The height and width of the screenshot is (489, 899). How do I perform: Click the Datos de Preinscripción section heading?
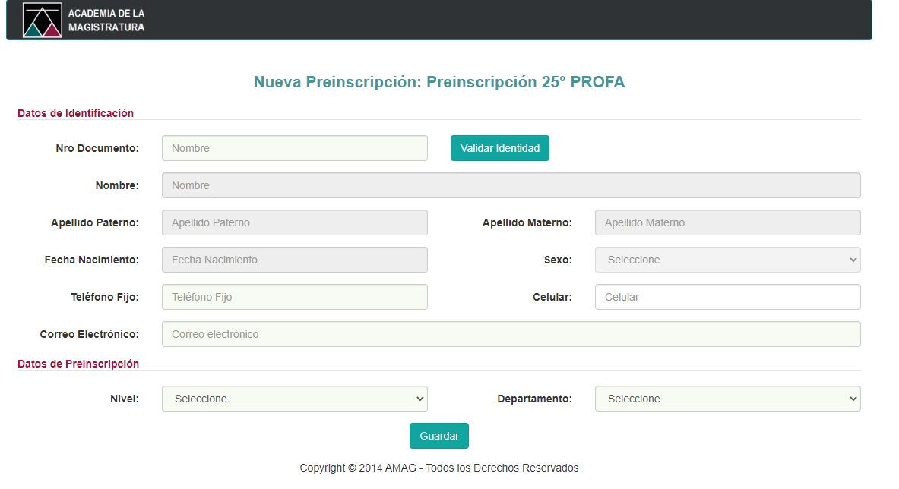pos(78,364)
